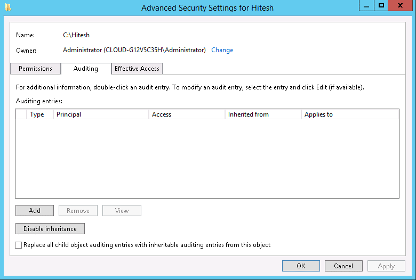Click the Disable inheritance button

click(x=50, y=228)
